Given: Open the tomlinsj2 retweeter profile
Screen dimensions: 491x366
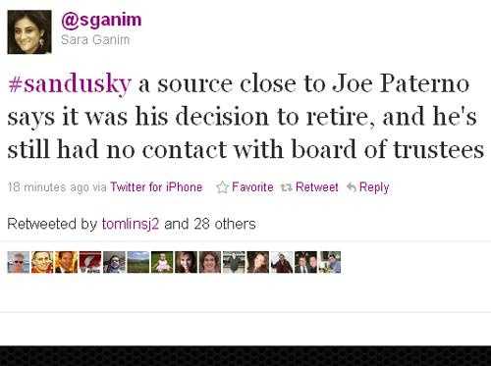Looking at the screenshot, I should tap(131, 224).
